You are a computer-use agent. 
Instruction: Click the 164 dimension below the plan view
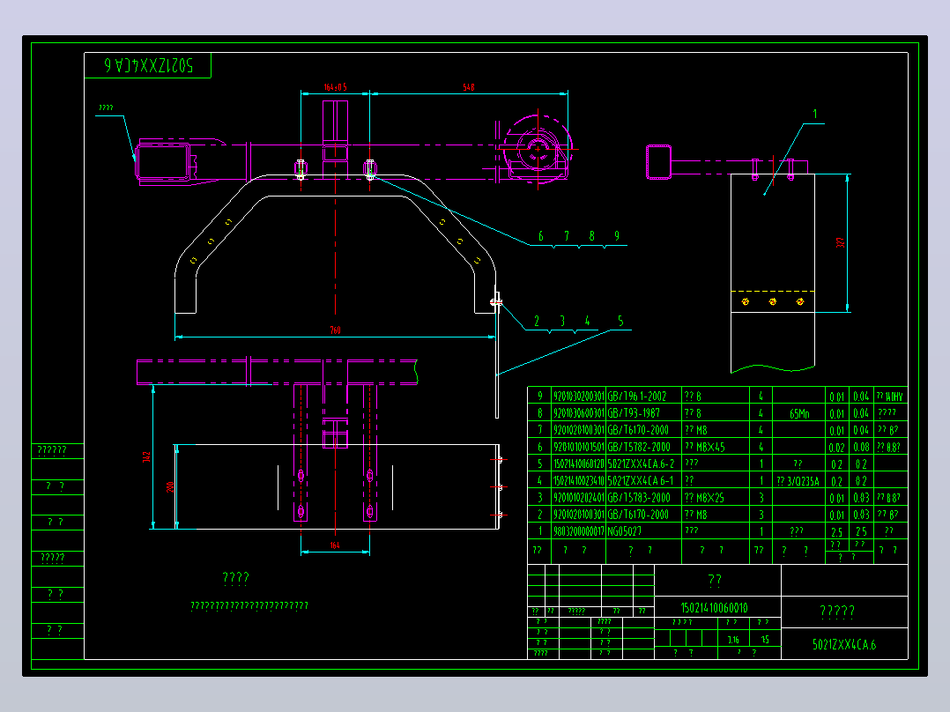click(335, 545)
